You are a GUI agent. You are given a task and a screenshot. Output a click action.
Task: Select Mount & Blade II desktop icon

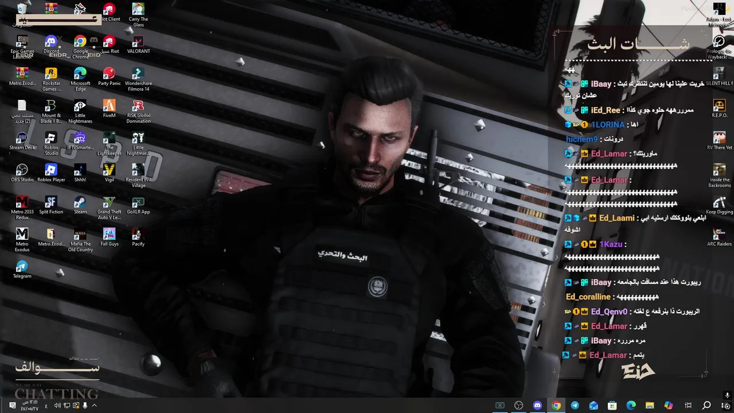coord(51,111)
